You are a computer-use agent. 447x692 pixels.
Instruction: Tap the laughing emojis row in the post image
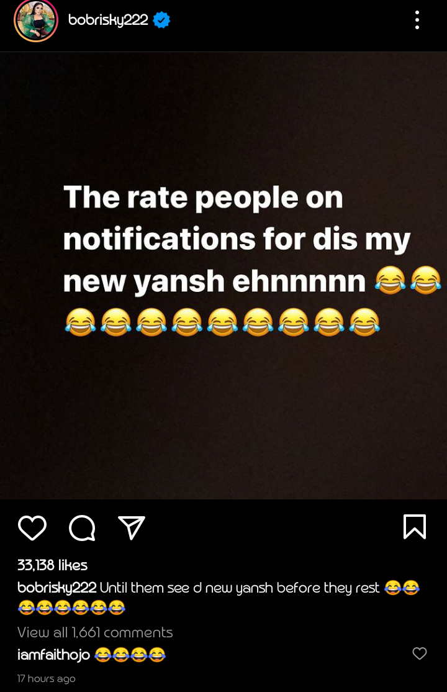[x=222, y=322]
